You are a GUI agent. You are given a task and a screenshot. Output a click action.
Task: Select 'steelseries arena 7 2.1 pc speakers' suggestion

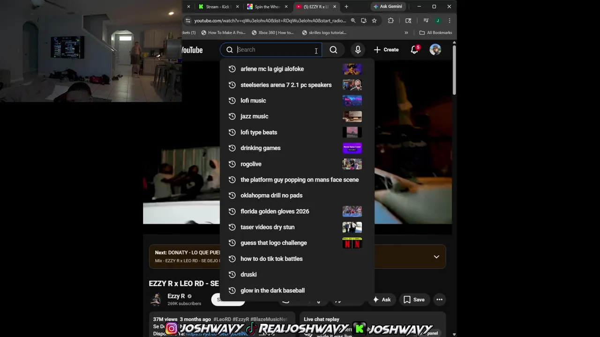297,85
